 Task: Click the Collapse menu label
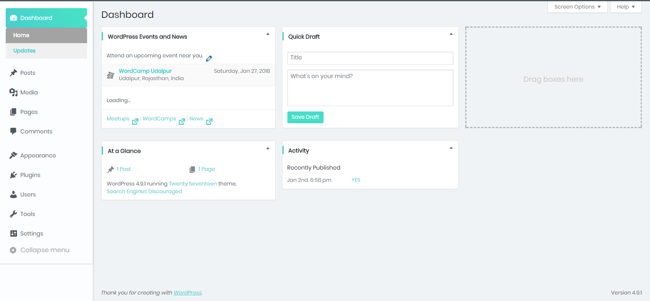tap(45, 250)
